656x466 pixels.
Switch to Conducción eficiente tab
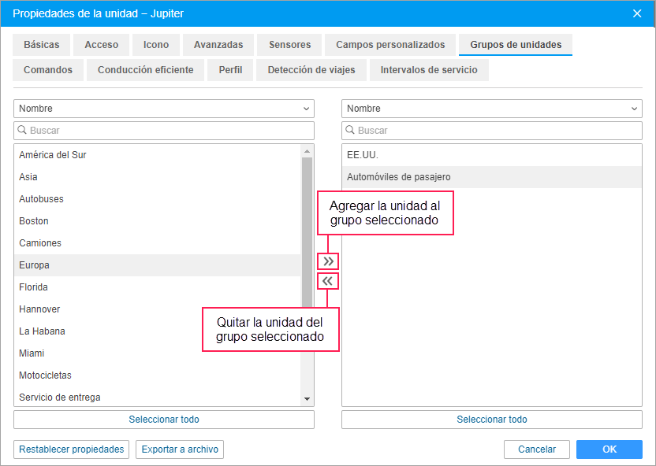(146, 70)
